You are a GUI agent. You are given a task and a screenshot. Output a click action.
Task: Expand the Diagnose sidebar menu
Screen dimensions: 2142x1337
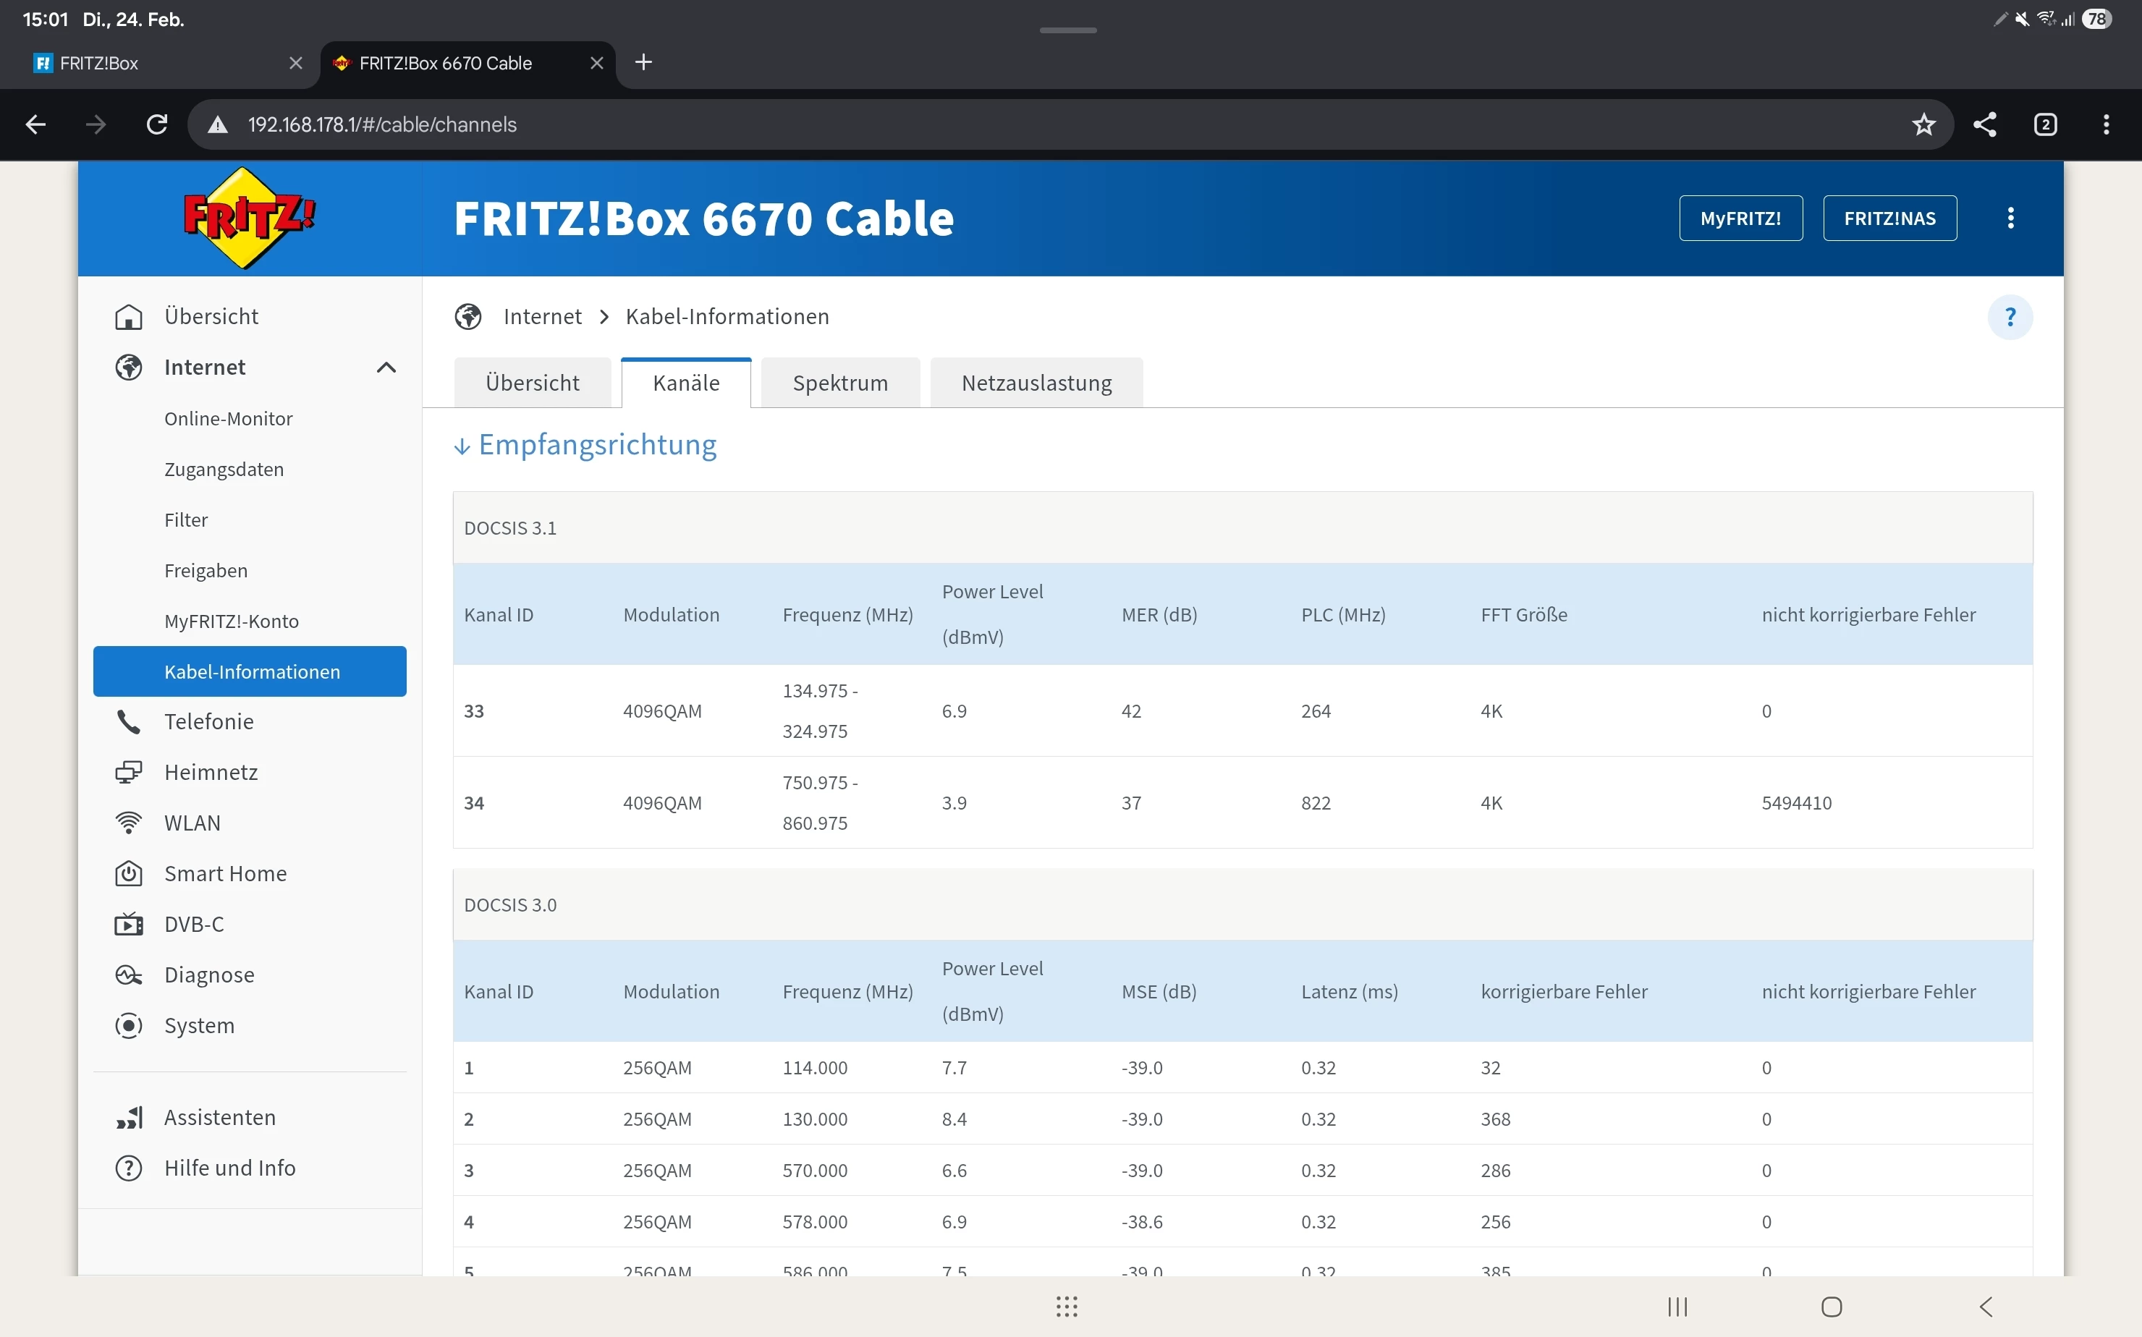[208, 975]
